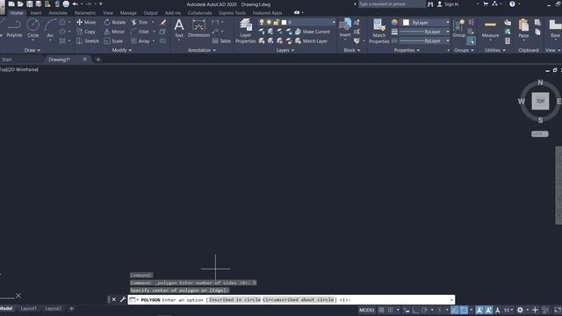
Task: Toggle polar tracking in status bar
Action: (425, 310)
